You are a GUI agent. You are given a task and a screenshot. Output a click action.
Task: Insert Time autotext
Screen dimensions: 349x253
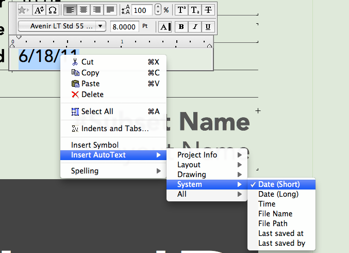pyautogui.click(x=281, y=204)
